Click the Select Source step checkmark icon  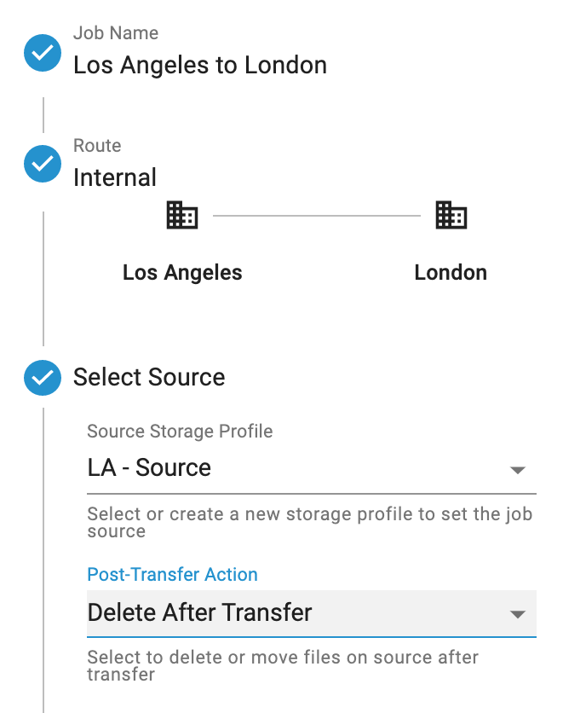[43, 378]
